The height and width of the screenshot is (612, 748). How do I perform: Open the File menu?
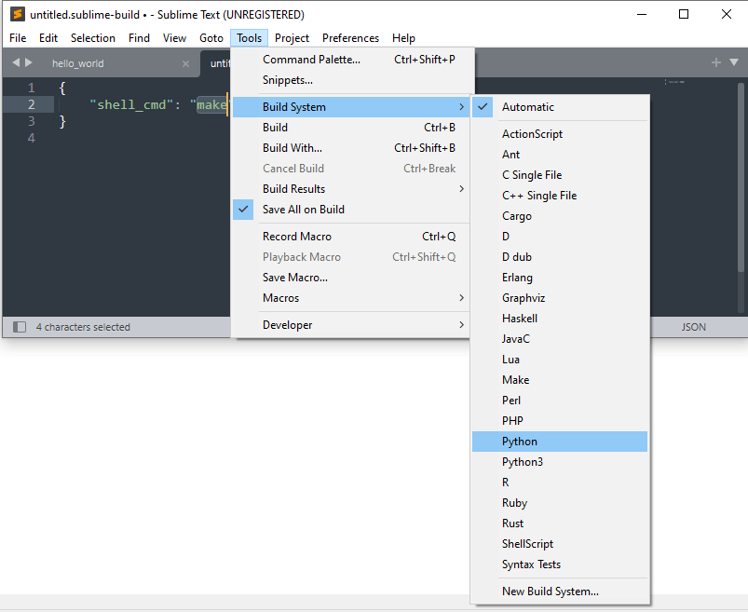pyautogui.click(x=18, y=38)
